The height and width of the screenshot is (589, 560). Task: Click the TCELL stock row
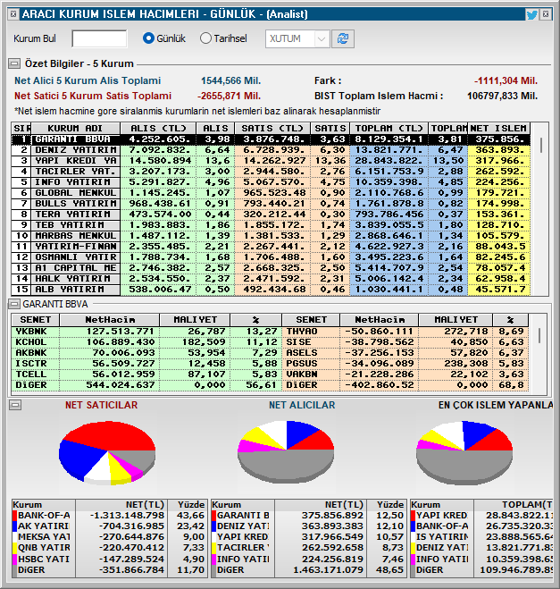pyautogui.click(x=146, y=374)
